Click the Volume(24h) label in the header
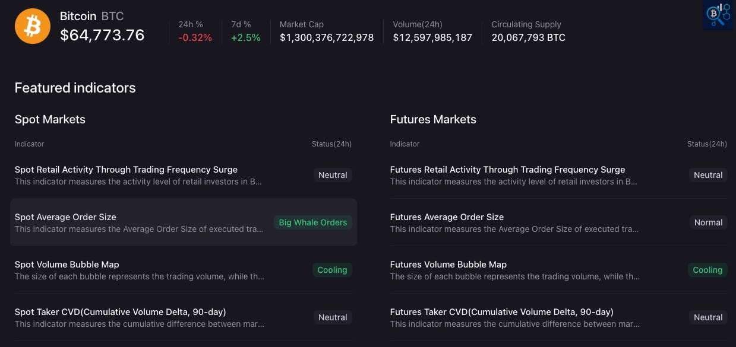Image resolution: width=736 pixels, height=347 pixels. [418, 24]
